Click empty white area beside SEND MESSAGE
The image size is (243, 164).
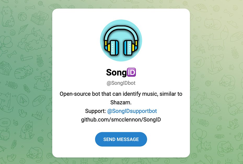[167, 139]
